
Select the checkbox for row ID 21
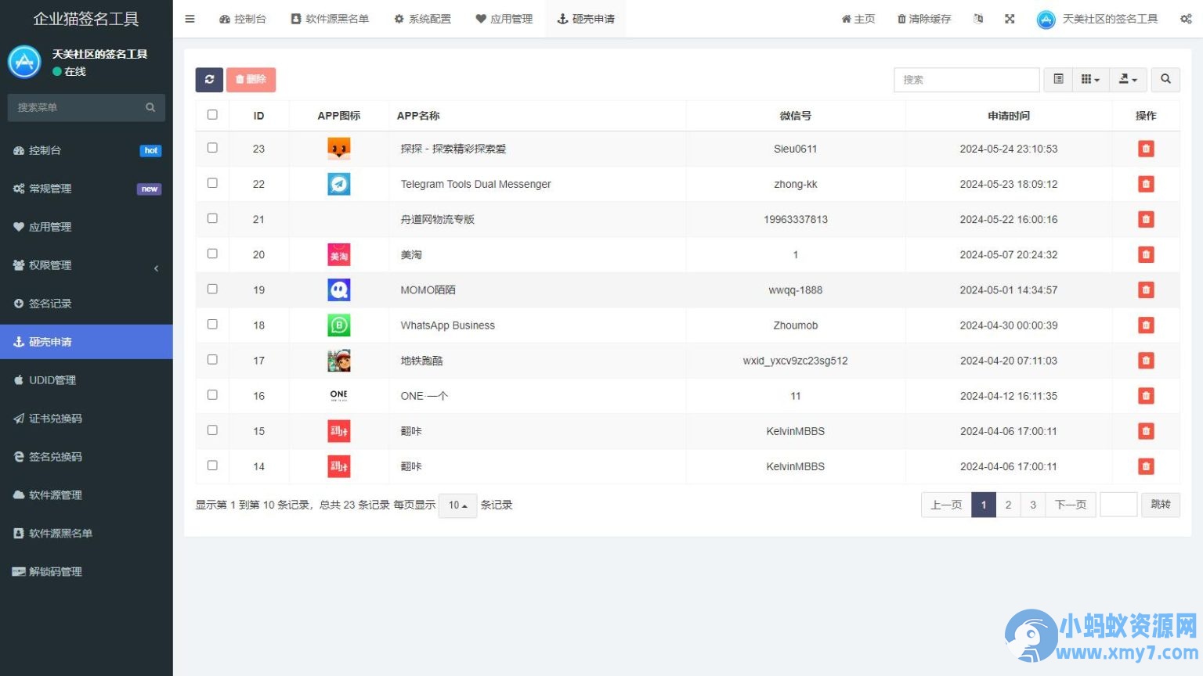[212, 218]
